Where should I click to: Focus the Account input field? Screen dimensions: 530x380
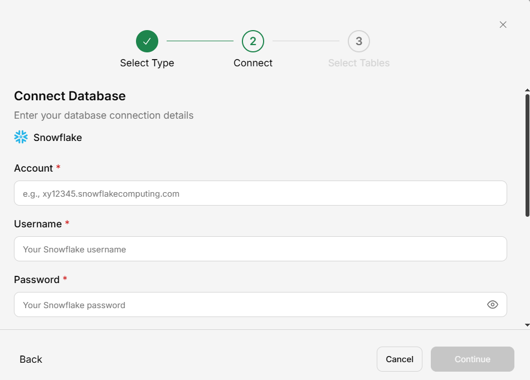[260, 193]
